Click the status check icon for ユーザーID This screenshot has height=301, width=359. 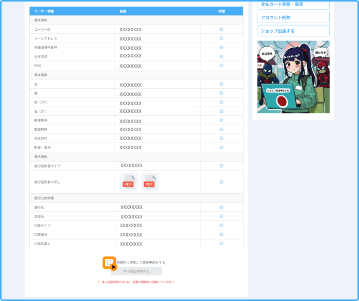pyautogui.click(x=222, y=29)
